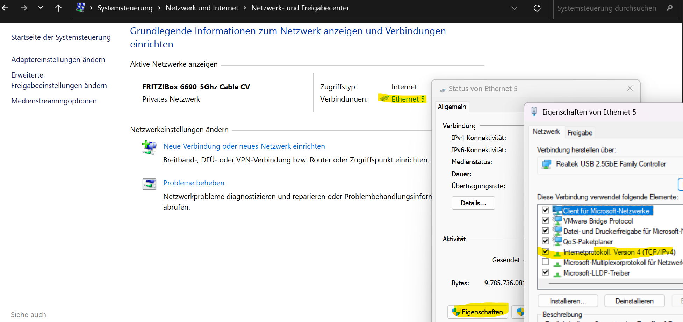Select Allgemein tab in status dialog
Image resolution: width=683 pixels, height=322 pixels.
click(452, 107)
